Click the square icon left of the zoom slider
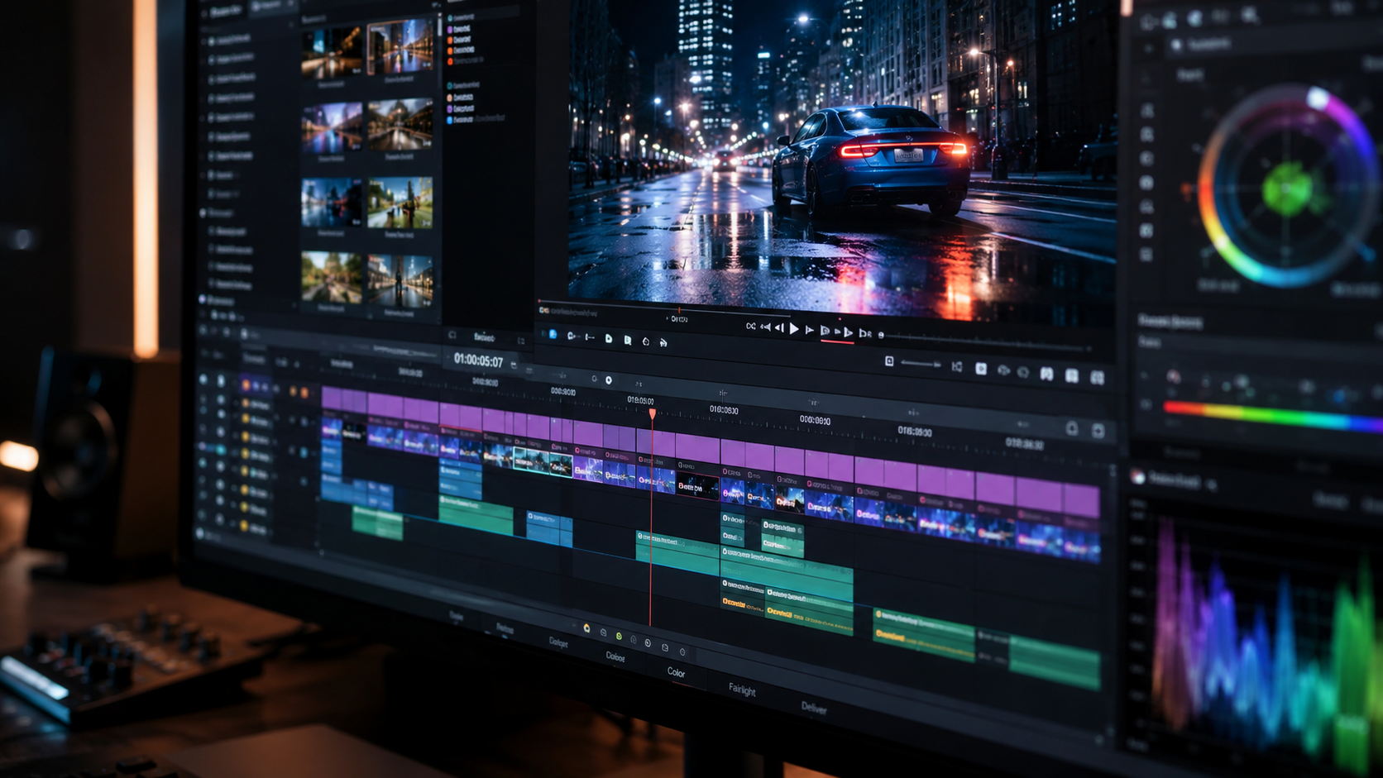The image size is (1383, 778). 889,361
